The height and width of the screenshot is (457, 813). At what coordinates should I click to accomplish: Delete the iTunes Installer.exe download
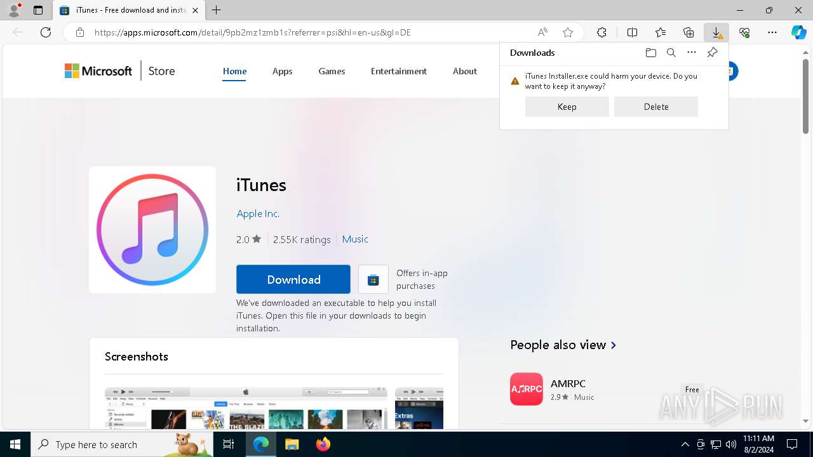[656, 107]
